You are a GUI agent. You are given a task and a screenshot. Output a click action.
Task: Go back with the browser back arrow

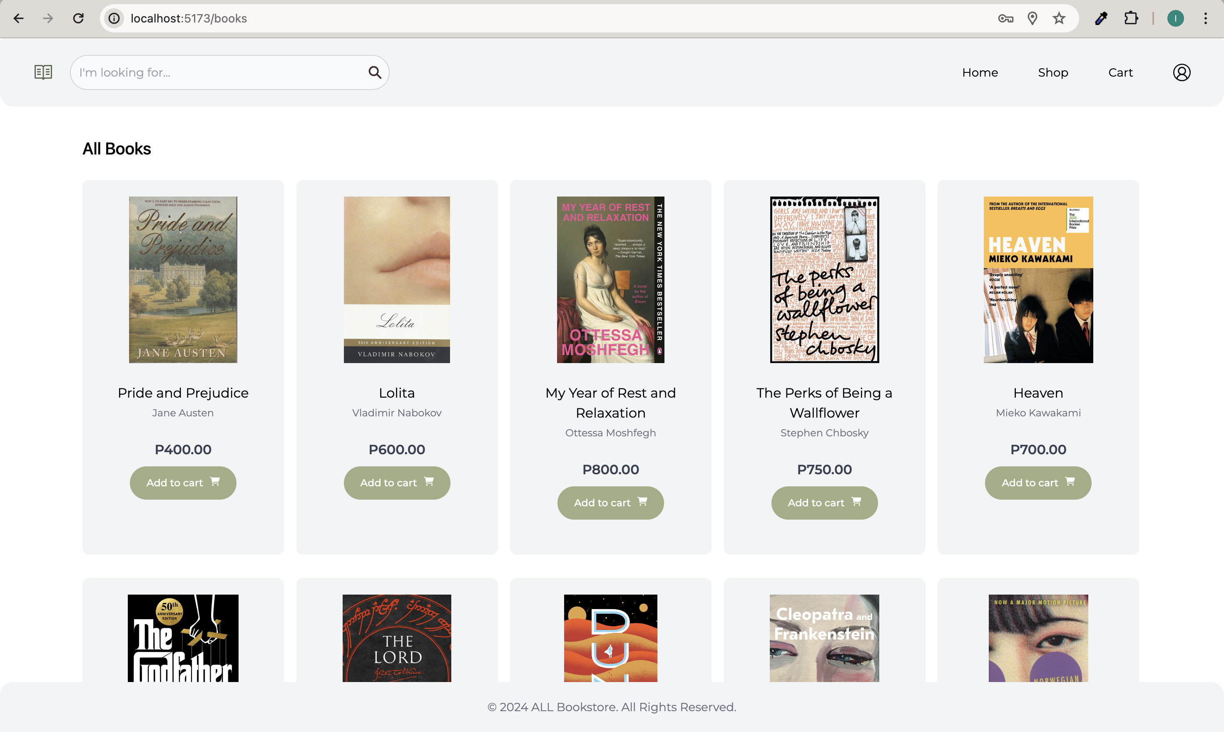(x=19, y=18)
